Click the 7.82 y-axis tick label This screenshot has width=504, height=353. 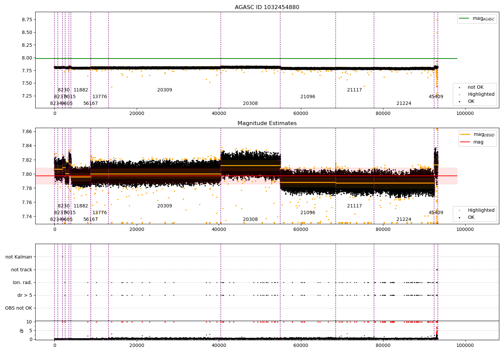click(x=27, y=160)
